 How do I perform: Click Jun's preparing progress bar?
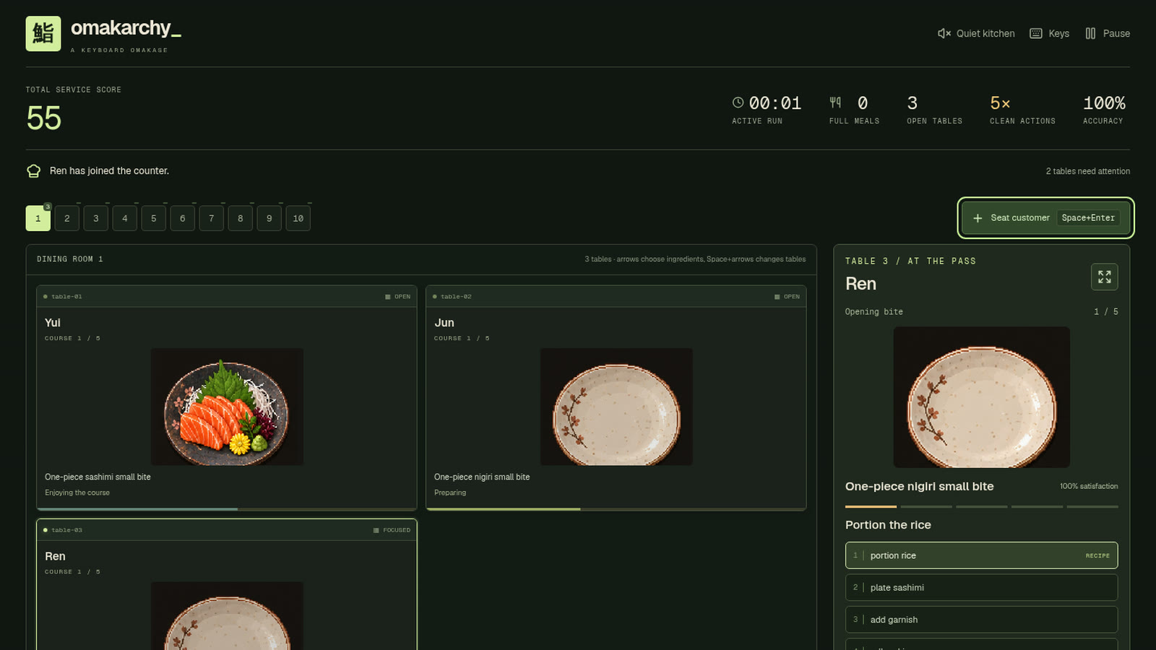pos(616,509)
